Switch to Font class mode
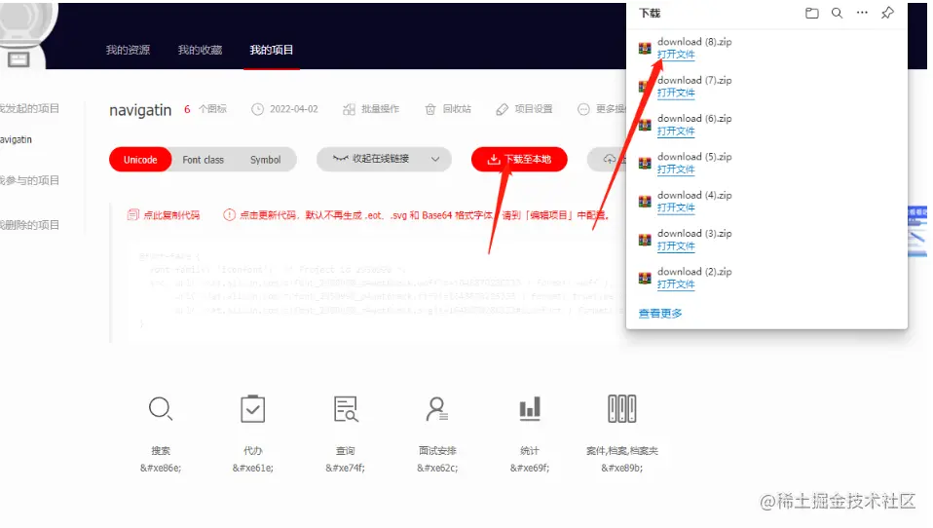933x528 pixels. (x=203, y=160)
